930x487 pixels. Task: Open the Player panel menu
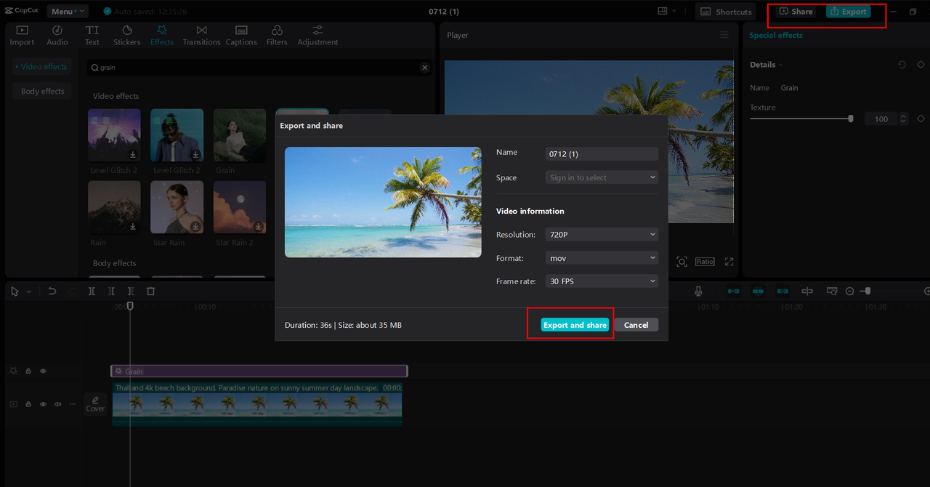tap(724, 35)
